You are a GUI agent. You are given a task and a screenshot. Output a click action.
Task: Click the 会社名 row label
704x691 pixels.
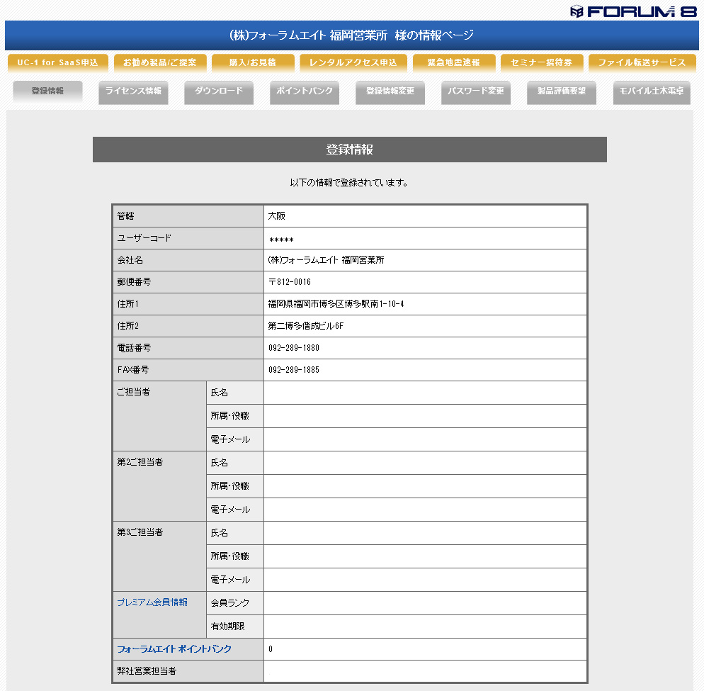pos(130,260)
